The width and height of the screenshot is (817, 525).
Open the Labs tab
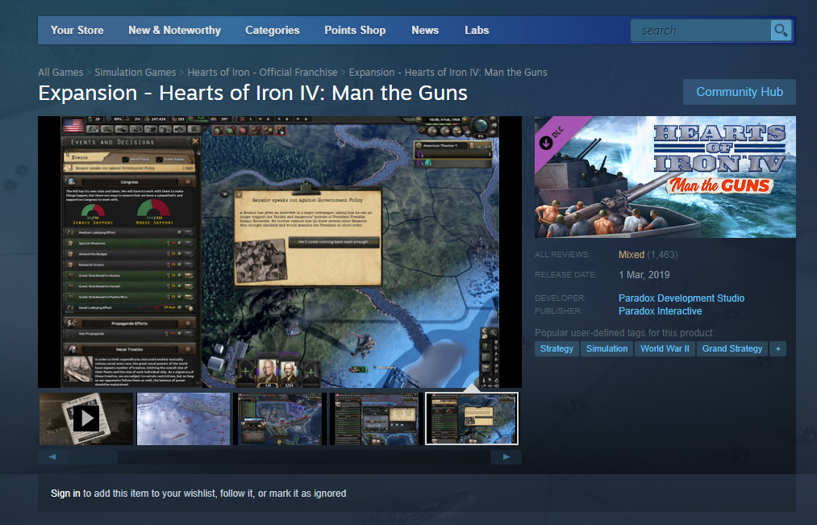(x=477, y=30)
